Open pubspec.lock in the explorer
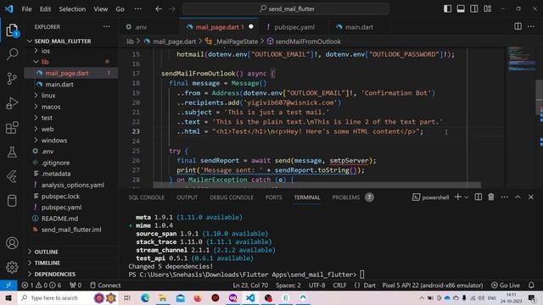This screenshot has height=305, width=543. 71,196
